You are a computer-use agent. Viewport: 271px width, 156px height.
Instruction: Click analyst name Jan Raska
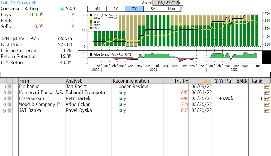76,87
